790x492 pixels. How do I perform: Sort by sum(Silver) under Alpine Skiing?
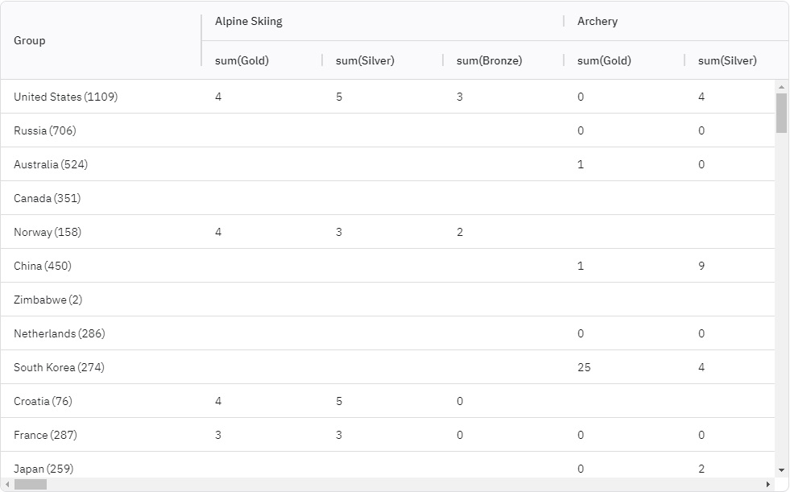[x=383, y=60]
